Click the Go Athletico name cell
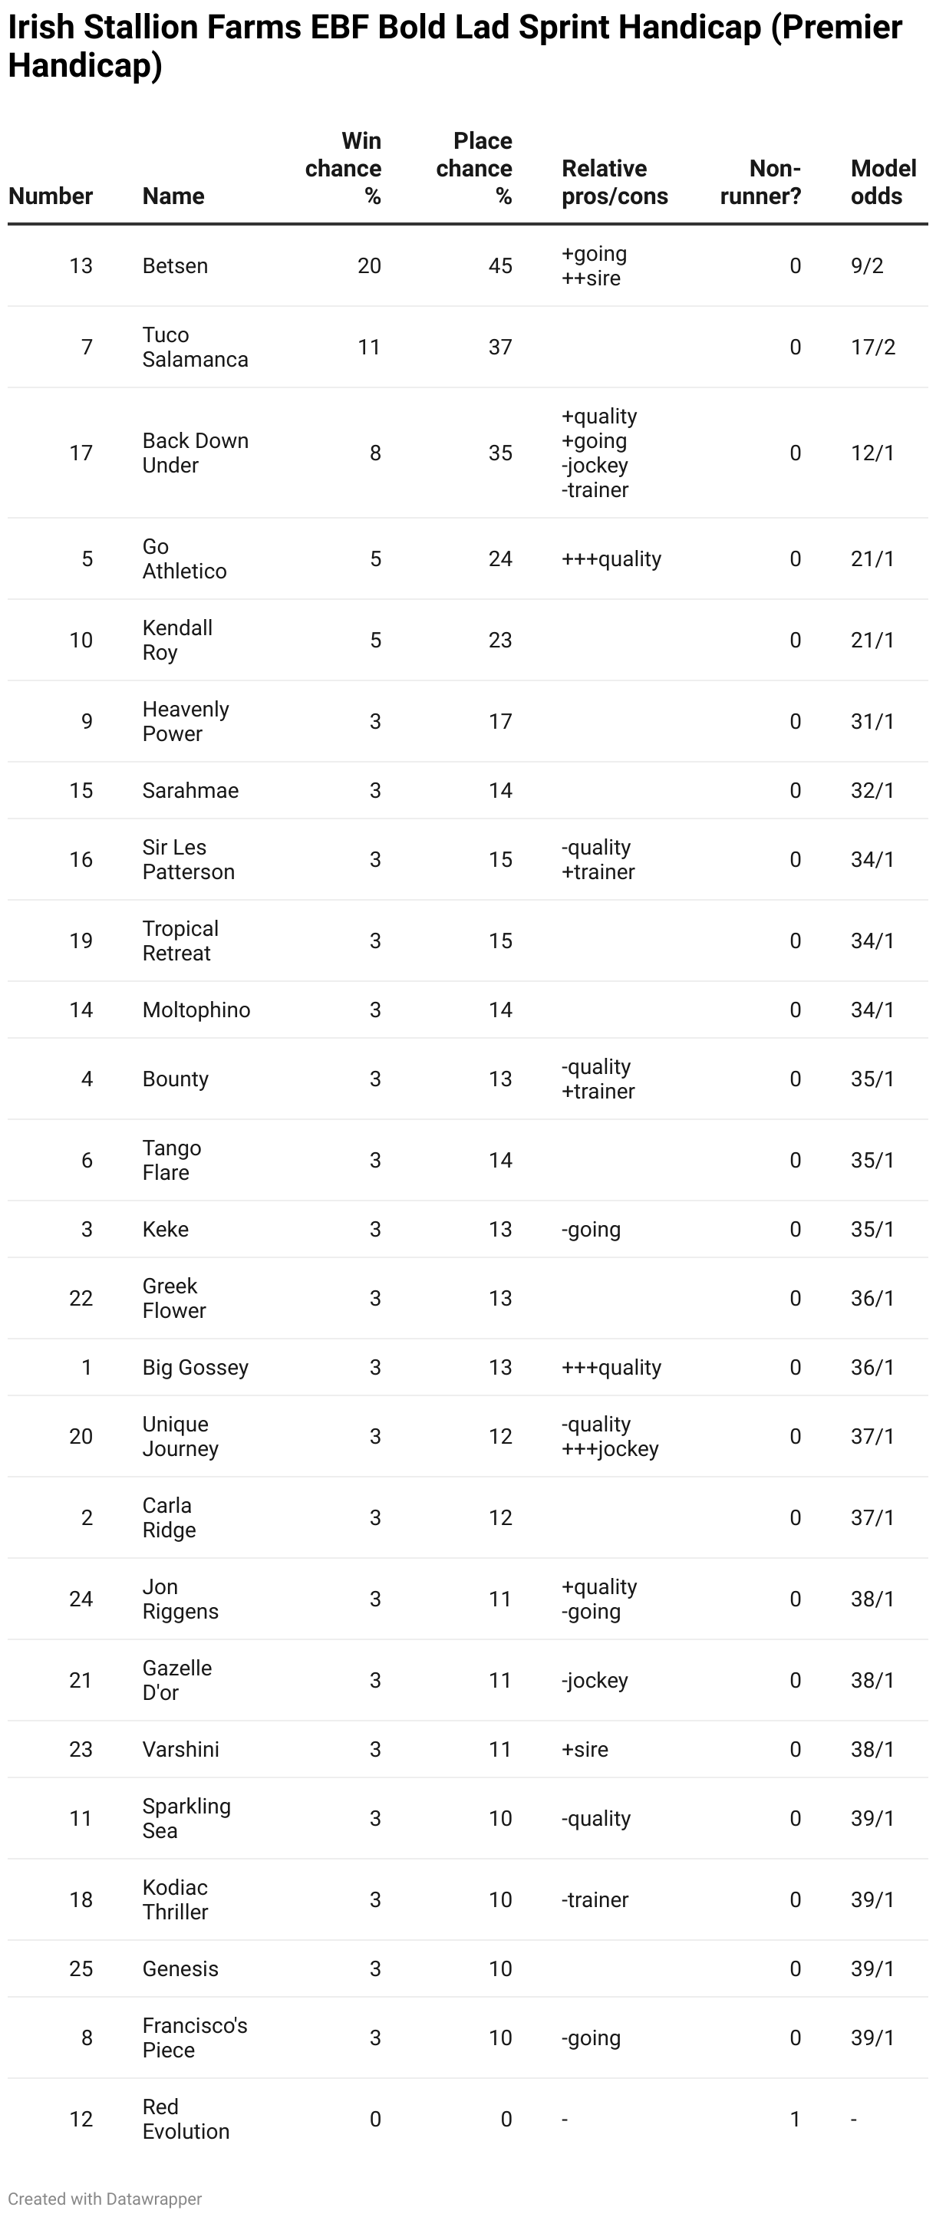936x2217 pixels. (184, 558)
